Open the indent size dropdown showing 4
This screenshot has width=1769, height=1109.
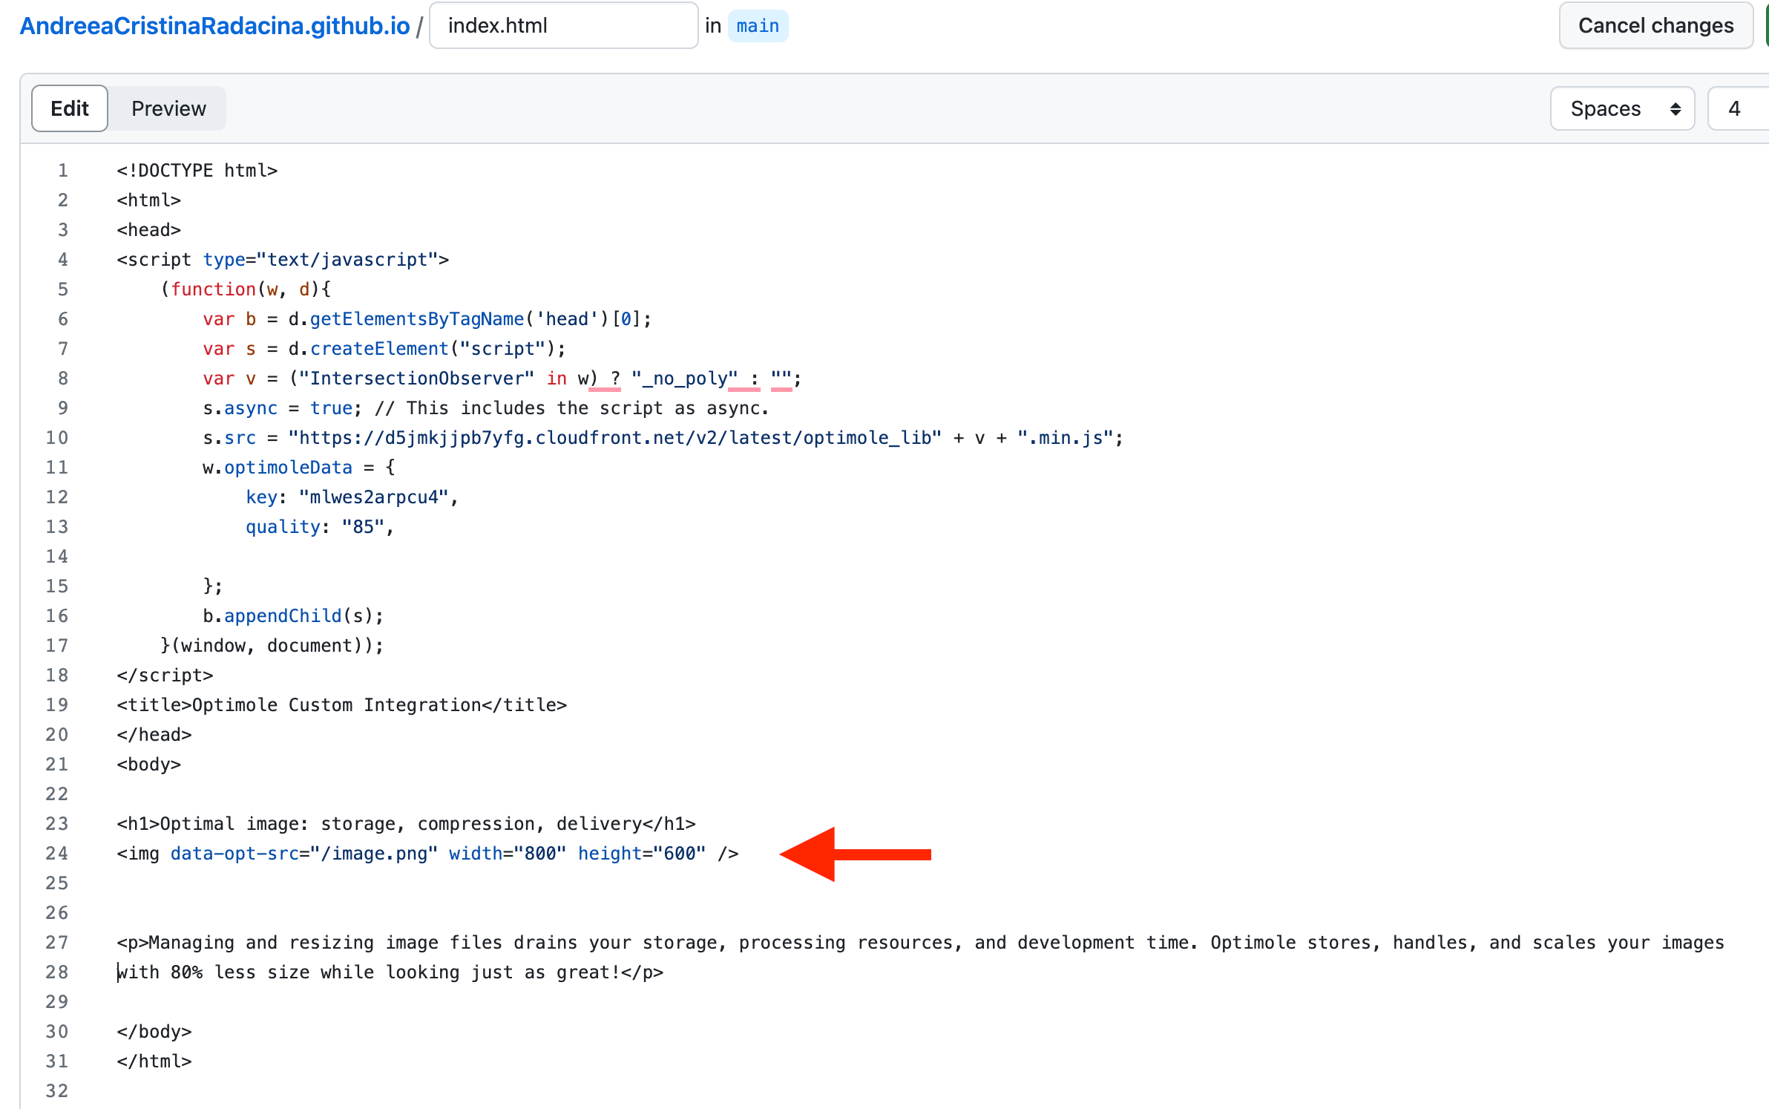(x=1736, y=108)
